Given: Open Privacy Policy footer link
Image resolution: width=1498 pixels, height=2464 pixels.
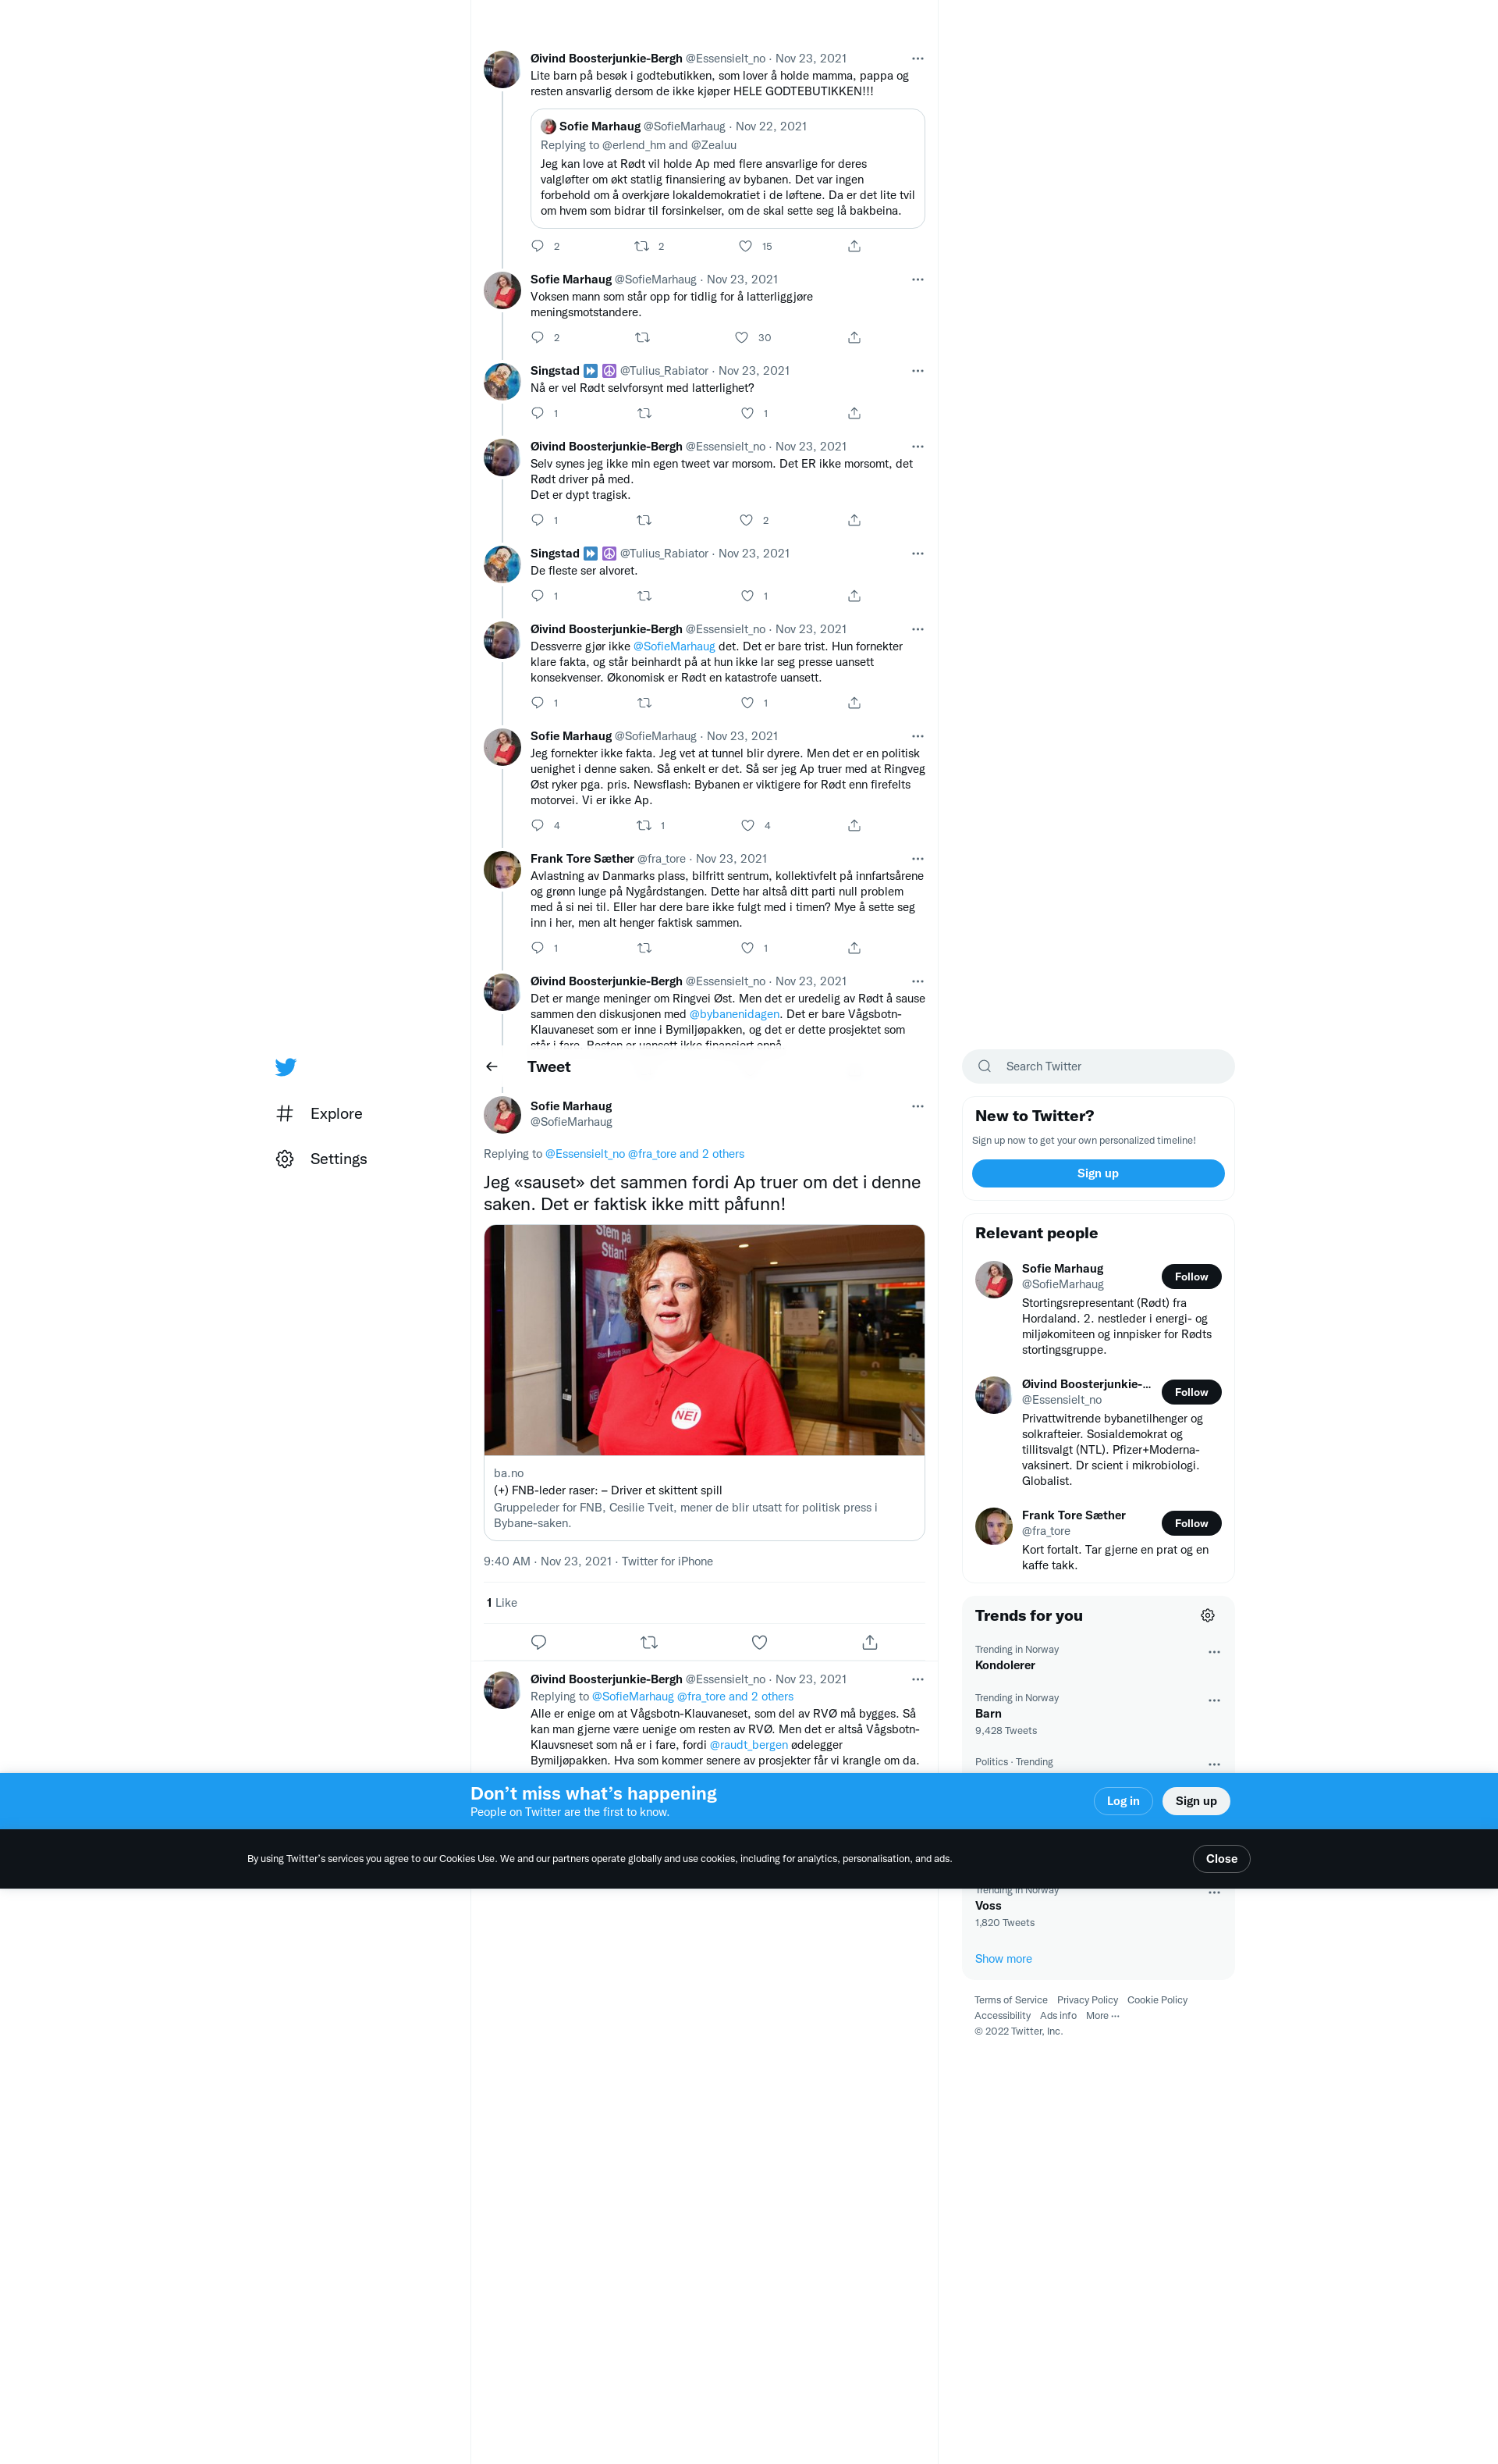Looking at the screenshot, I should [x=1088, y=2000].
